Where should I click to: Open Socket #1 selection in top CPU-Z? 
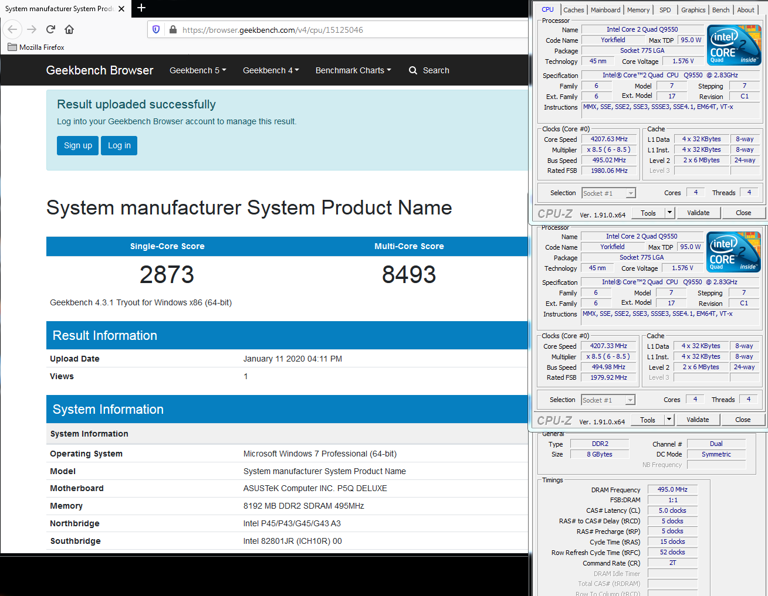coord(608,193)
